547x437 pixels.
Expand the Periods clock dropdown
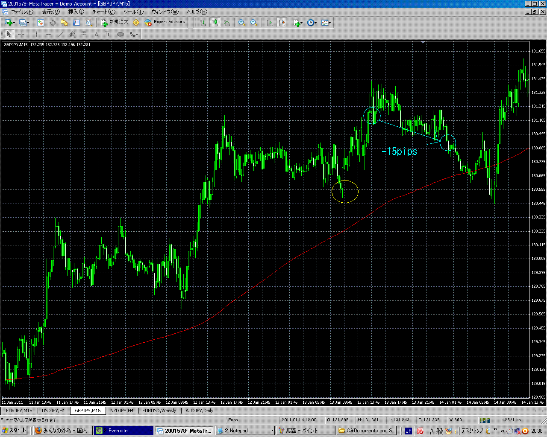316,23
